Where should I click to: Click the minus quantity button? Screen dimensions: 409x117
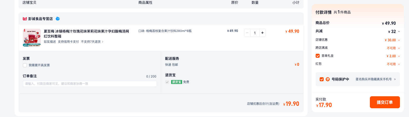tap(247, 33)
